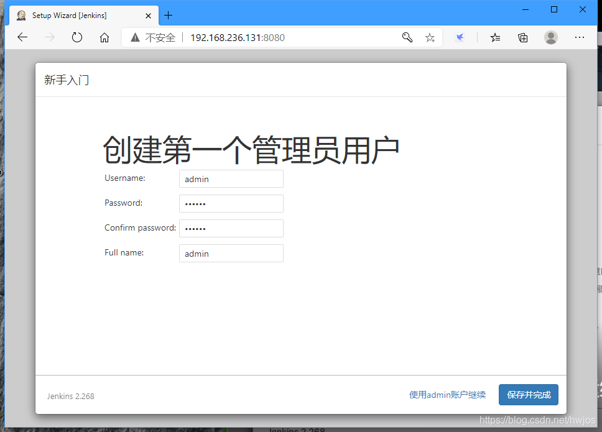Image resolution: width=602 pixels, height=432 pixels.
Task: Open the Favorites list icon
Action: pyautogui.click(x=494, y=37)
